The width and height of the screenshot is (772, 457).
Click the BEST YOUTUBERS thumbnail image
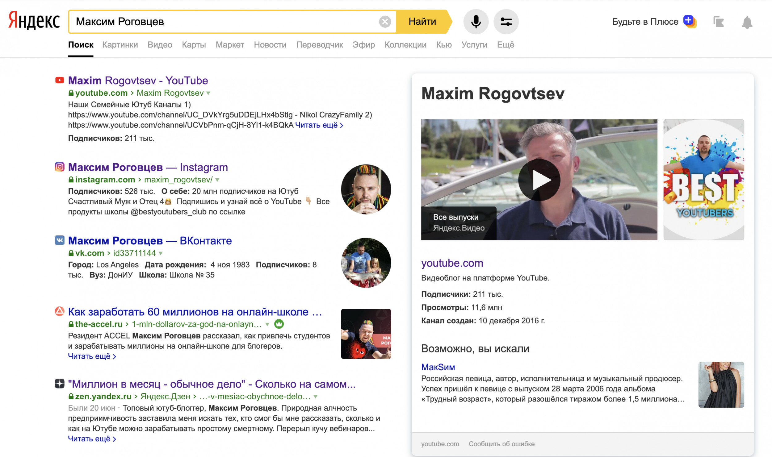[703, 180]
